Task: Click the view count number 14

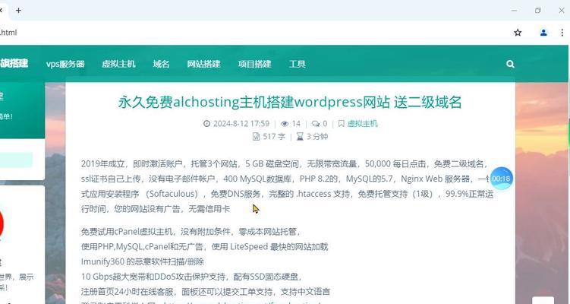Action: click(x=296, y=124)
